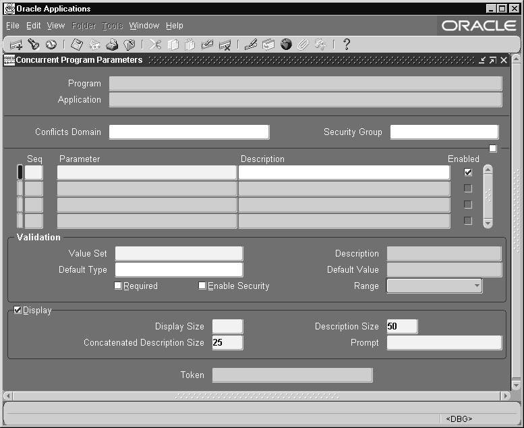Click the Seq field in the first row
524x428 pixels.
point(34,172)
